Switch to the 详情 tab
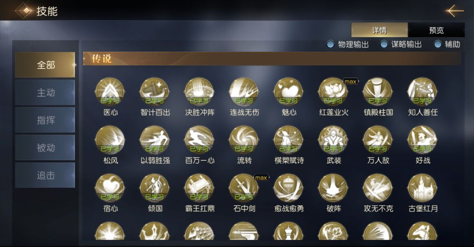Viewport: 474px width, 247px height. point(379,30)
